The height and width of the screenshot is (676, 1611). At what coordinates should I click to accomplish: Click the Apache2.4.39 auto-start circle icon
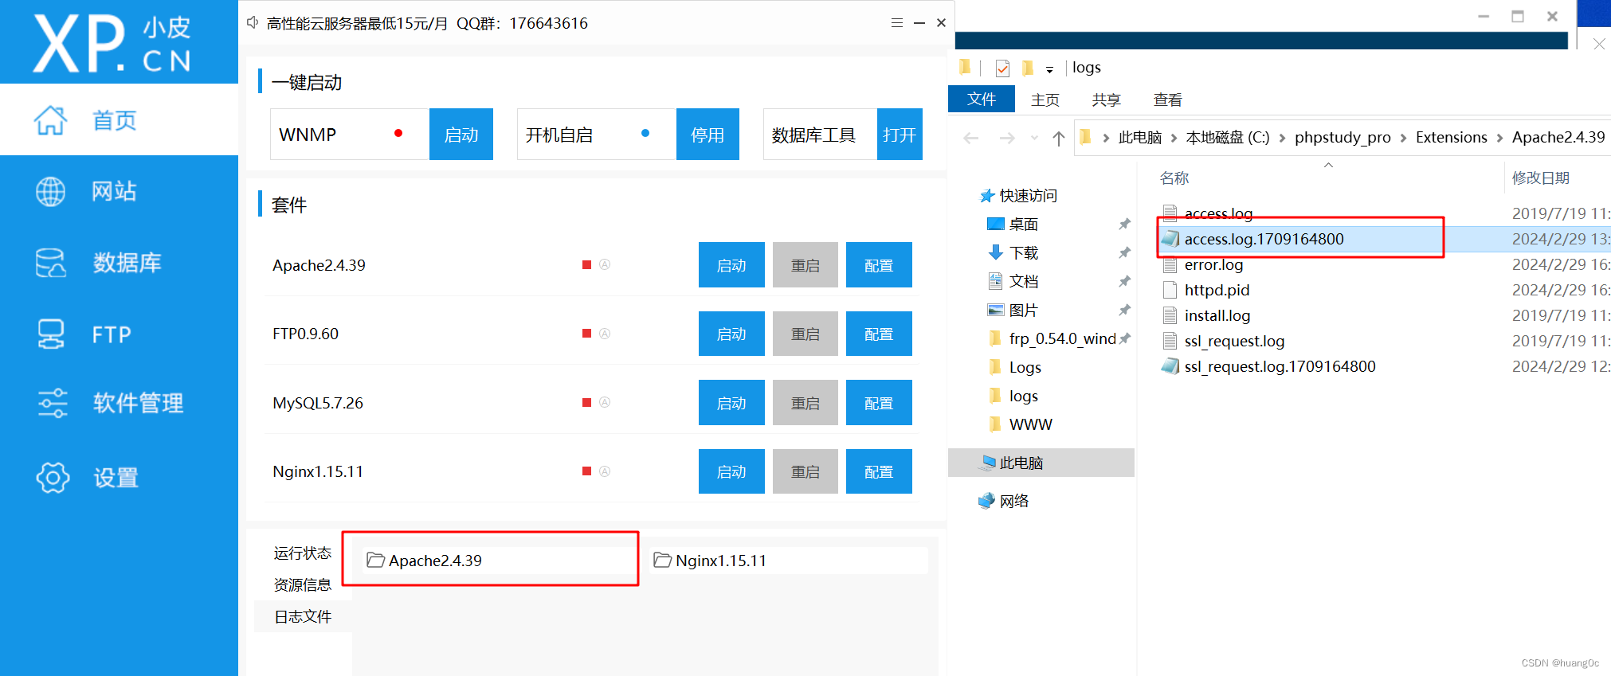point(605,264)
